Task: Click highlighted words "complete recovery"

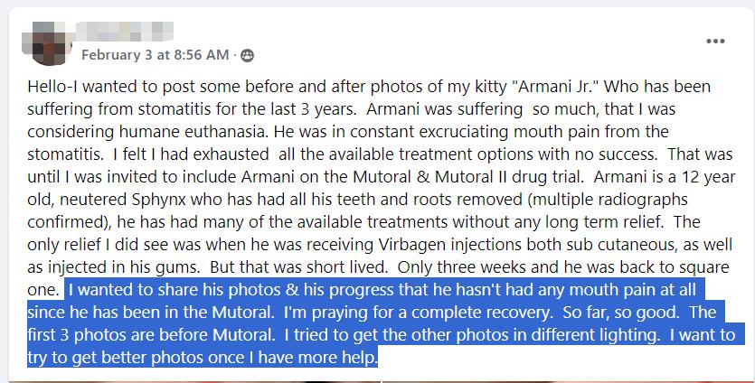Action: (x=482, y=313)
